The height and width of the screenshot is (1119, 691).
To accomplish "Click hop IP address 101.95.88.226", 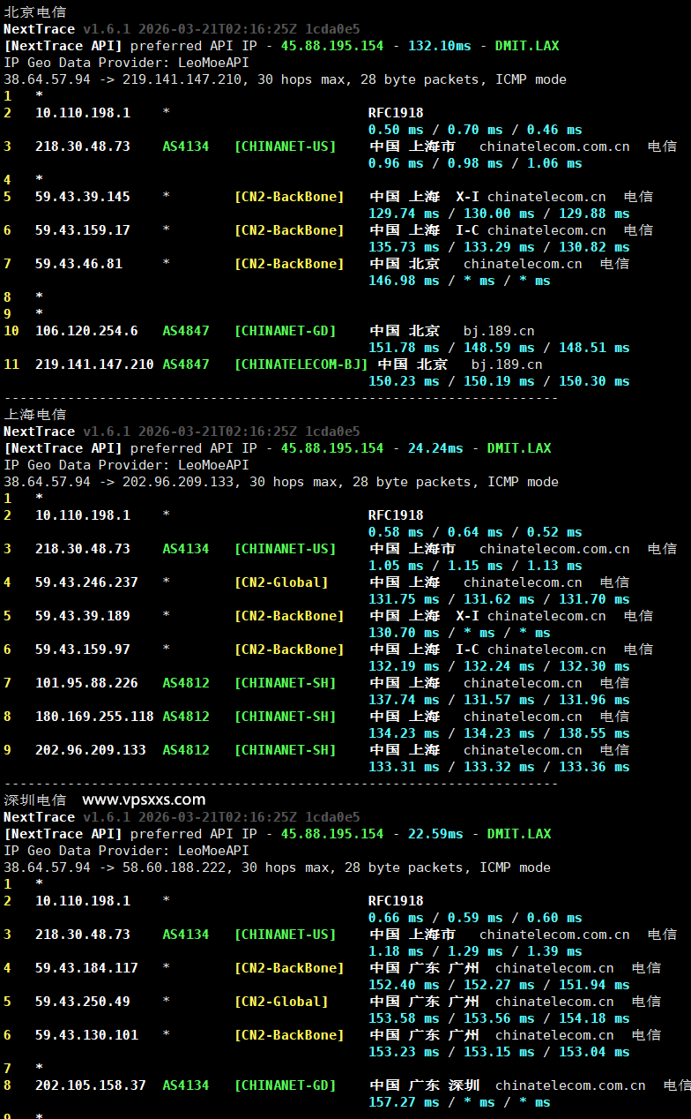I will pos(86,683).
